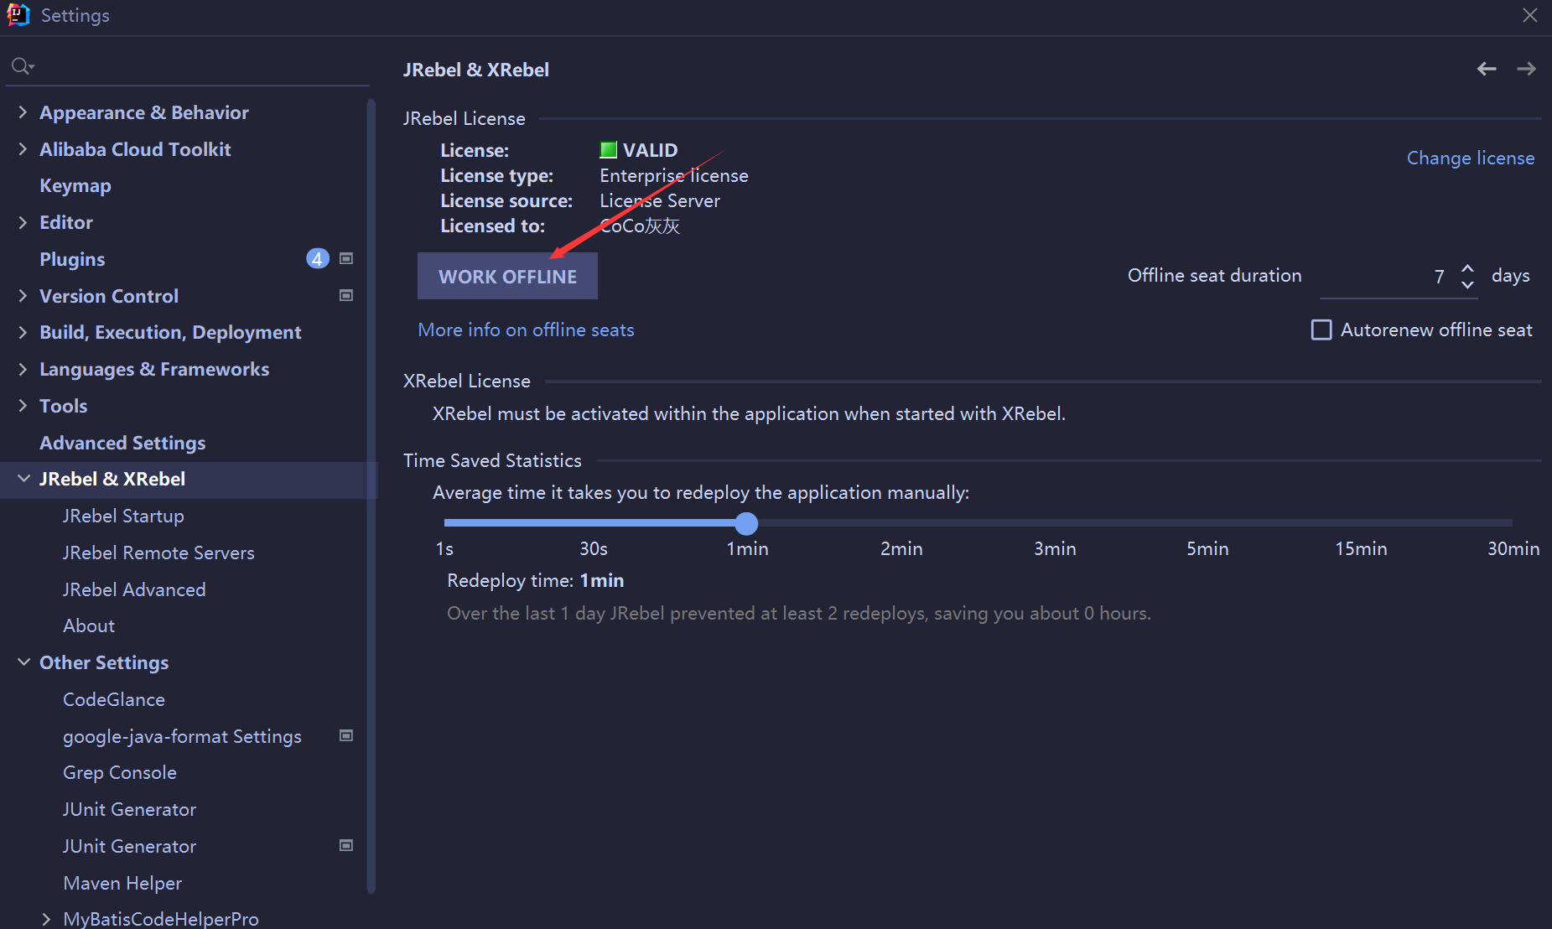The width and height of the screenshot is (1552, 929).
Task: Expand Languages & Frameworks node
Action: coord(23,369)
